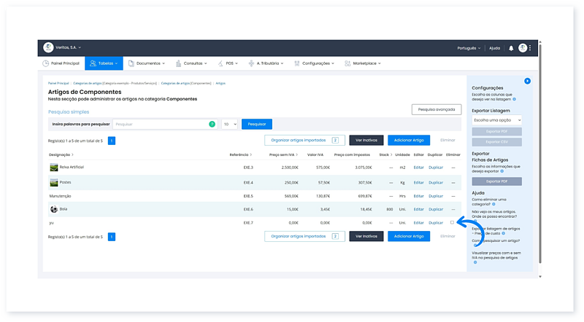The image size is (584, 322).
Task: Collapse the sidebar with blue arrow icon
Action: [x=527, y=81]
